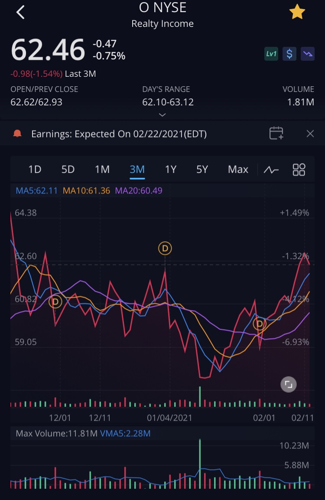Dismiss the earnings notice banner

click(x=310, y=134)
